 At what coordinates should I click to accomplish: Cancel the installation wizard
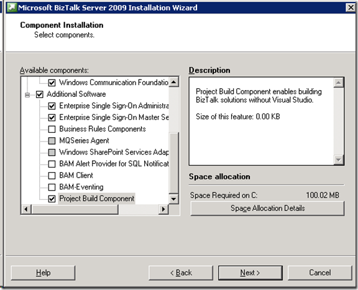[320, 273]
